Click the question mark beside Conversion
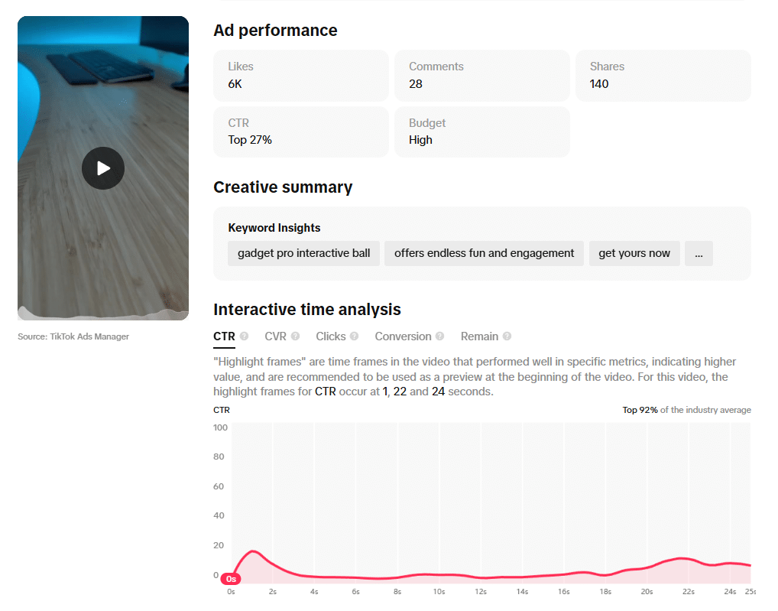The height and width of the screenshot is (611, 778). (440, 336)
